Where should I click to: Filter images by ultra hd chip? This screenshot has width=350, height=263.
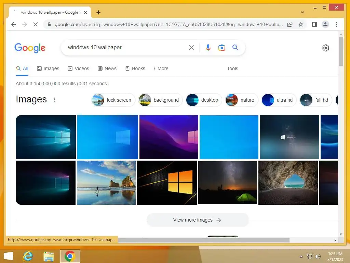(279, 100)
